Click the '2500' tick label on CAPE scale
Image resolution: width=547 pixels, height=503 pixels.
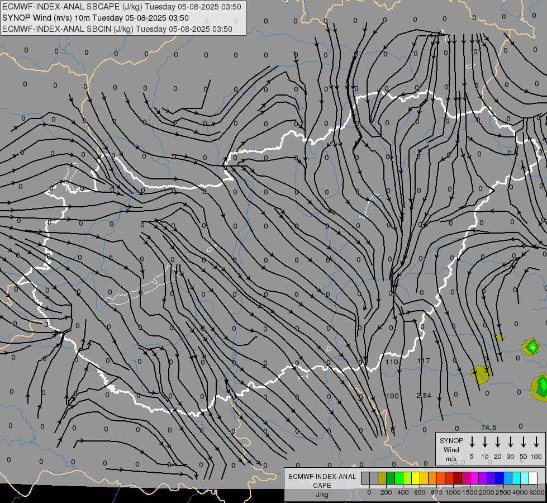[x=503, y=492]
